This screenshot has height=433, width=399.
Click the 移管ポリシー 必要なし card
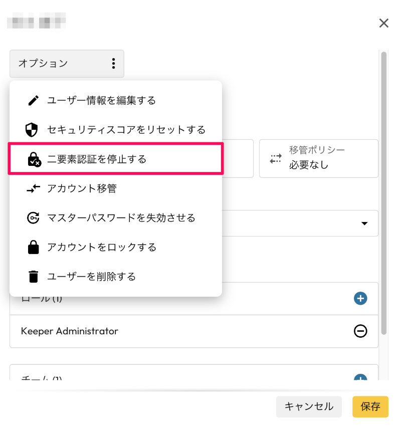point(319,158)
